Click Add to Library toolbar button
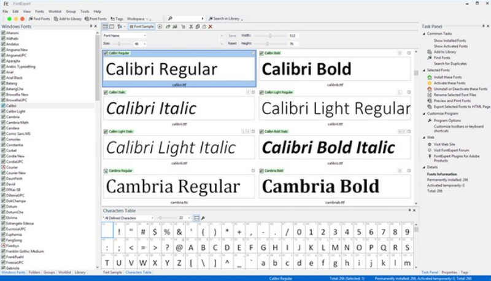This screenshot has height=281, width=491. pos(68,19)
